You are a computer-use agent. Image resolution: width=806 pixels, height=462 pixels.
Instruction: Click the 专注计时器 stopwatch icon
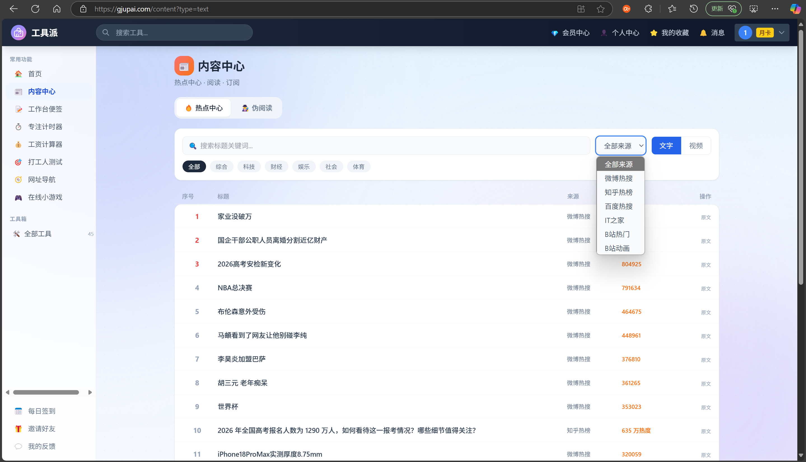click(x=18, y=127)
